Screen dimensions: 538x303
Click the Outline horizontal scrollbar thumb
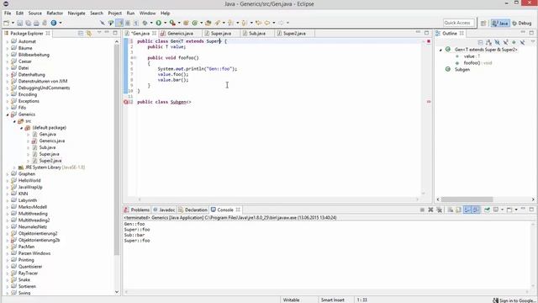tap(467, 199)
